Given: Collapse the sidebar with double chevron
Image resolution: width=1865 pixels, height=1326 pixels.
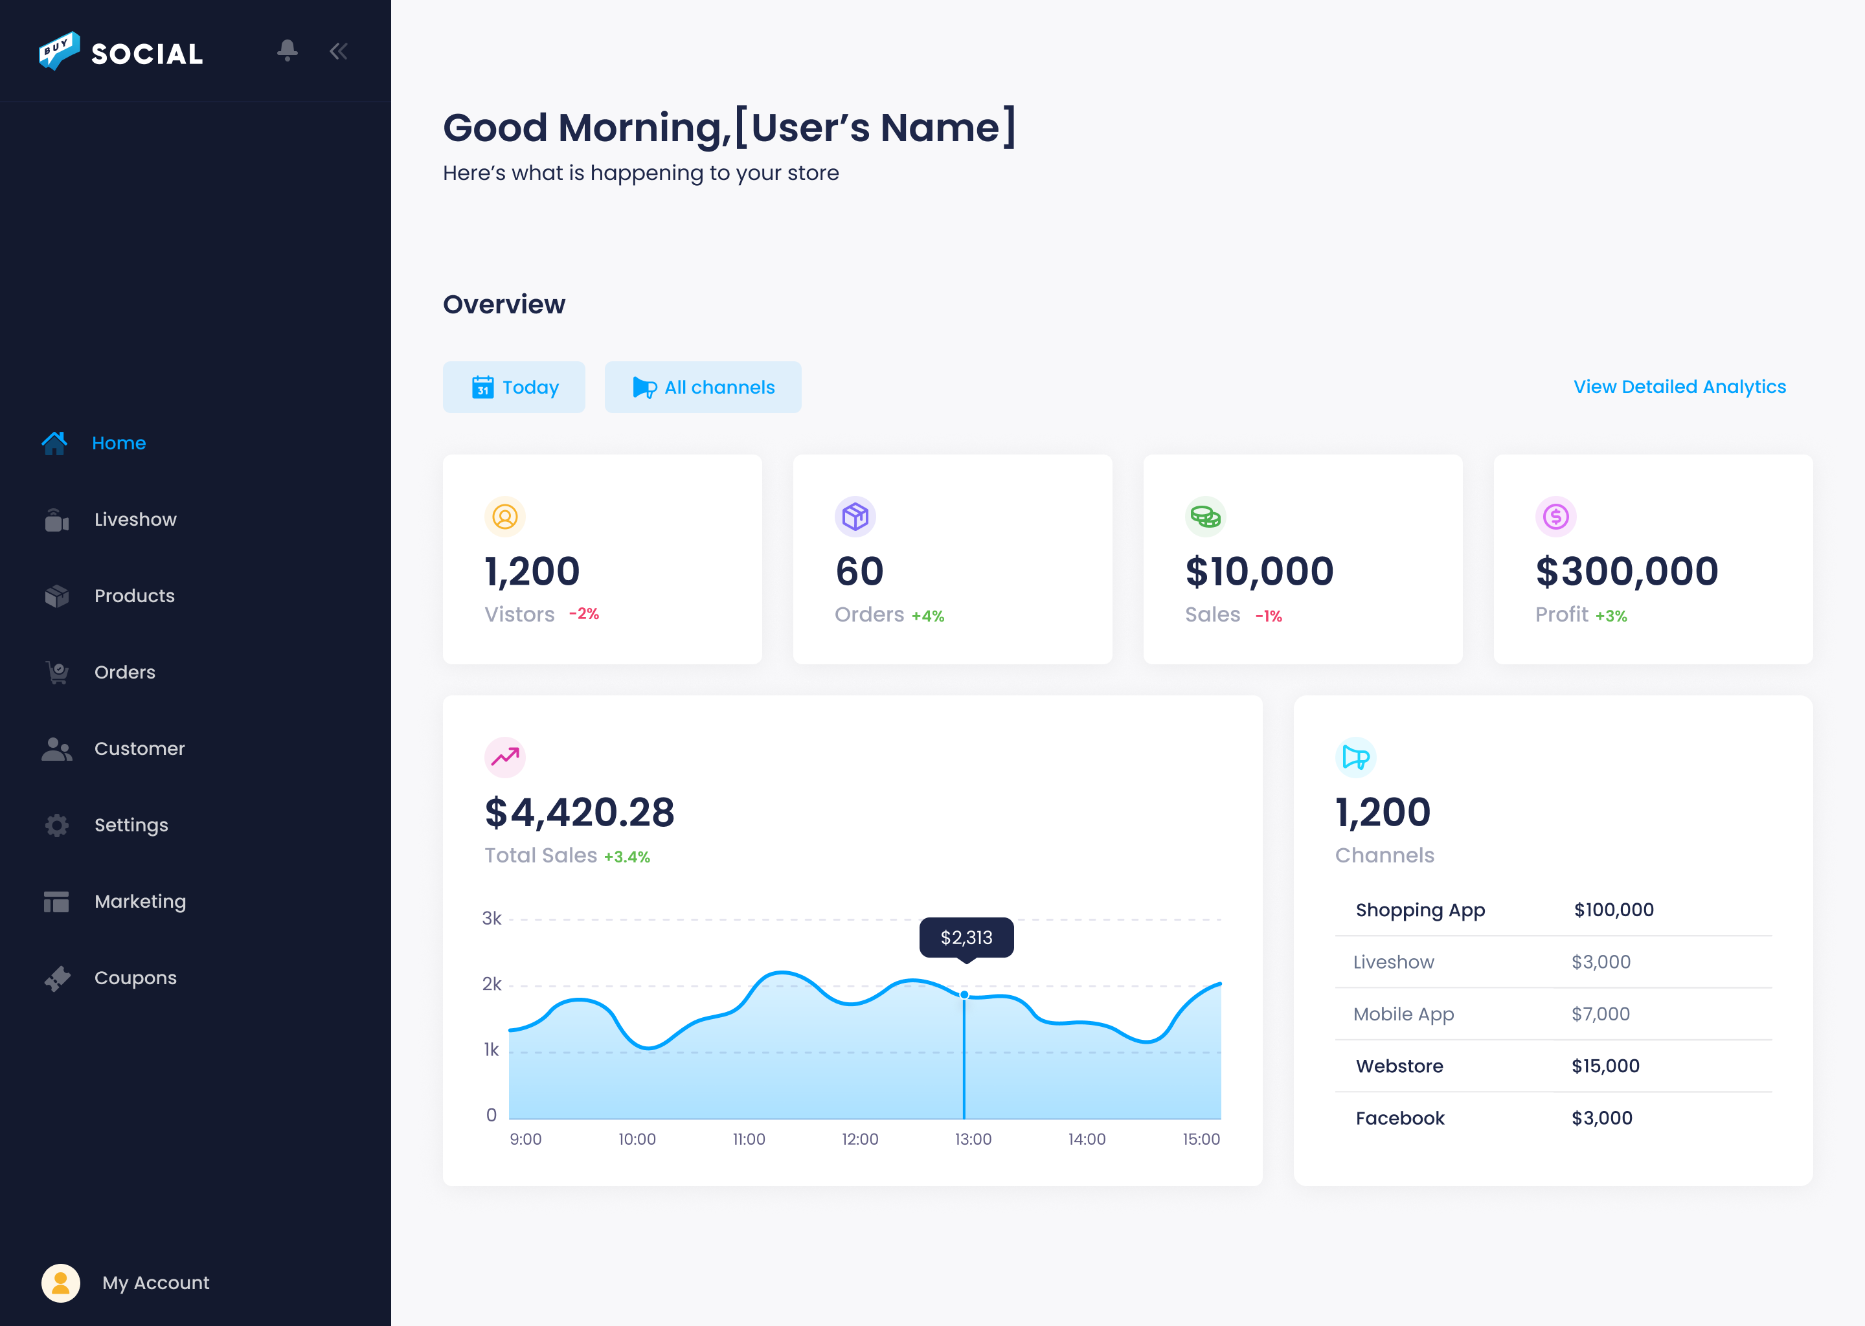Looking at the screenshot, I should click(x=338, y=51).
